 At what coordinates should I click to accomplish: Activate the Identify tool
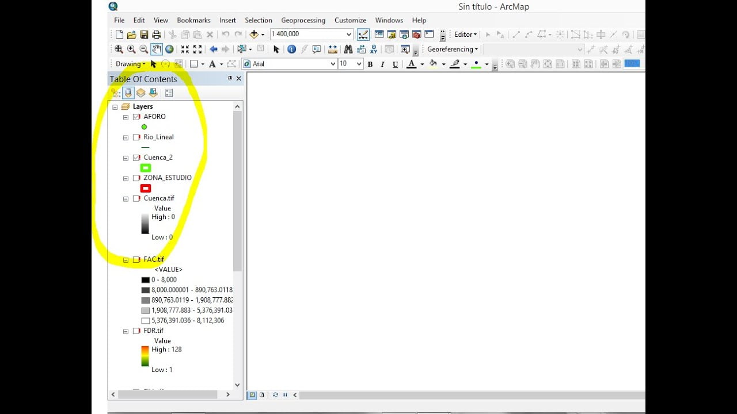[x=291, y=49]
